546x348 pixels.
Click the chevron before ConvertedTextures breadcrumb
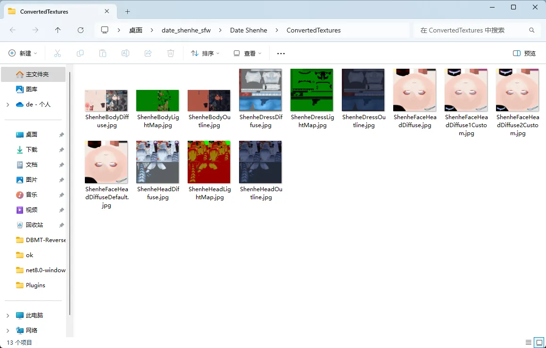pos(277,30)
